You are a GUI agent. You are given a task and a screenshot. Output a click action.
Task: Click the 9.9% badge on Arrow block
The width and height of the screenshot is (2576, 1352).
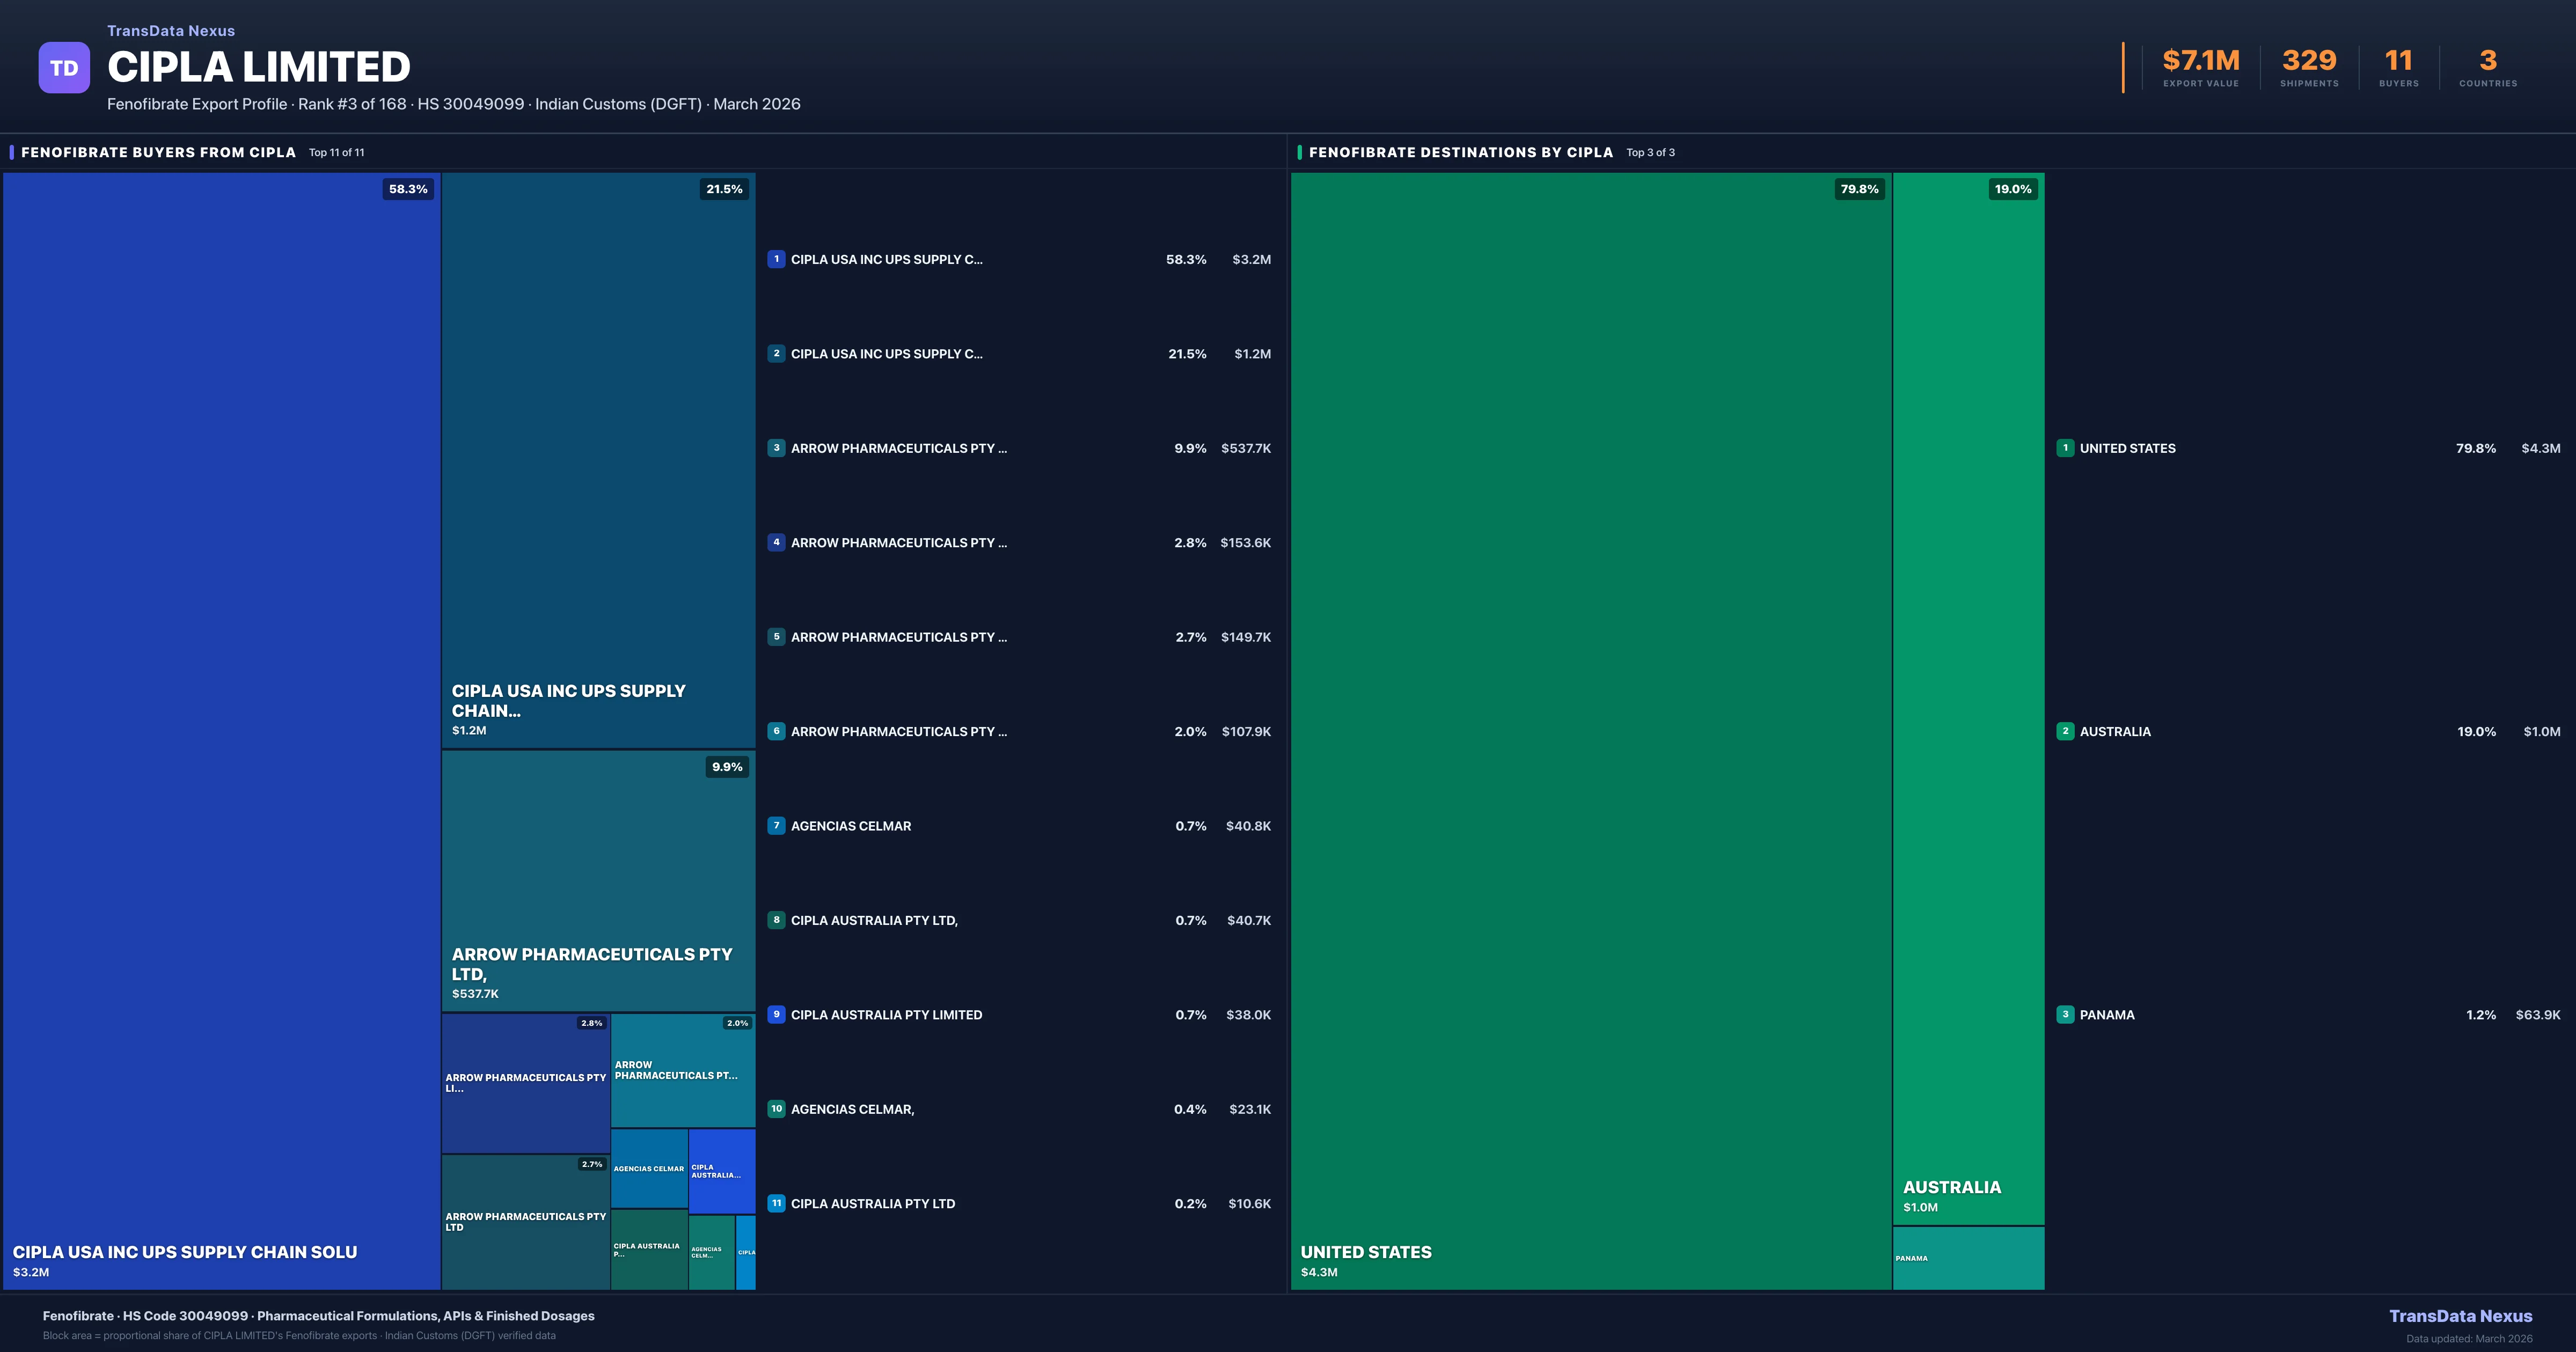727,767
